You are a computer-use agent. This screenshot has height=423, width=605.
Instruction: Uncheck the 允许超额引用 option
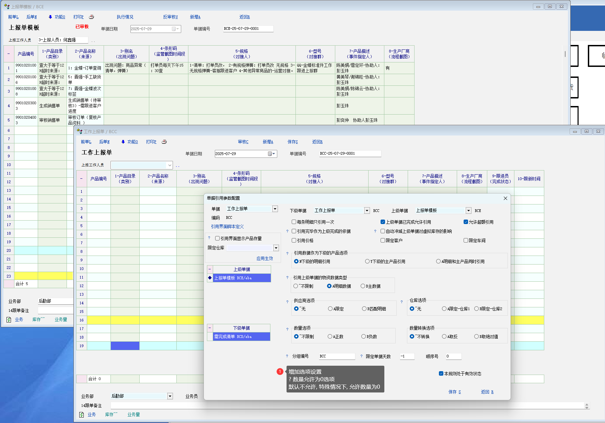tap(466, 222)
